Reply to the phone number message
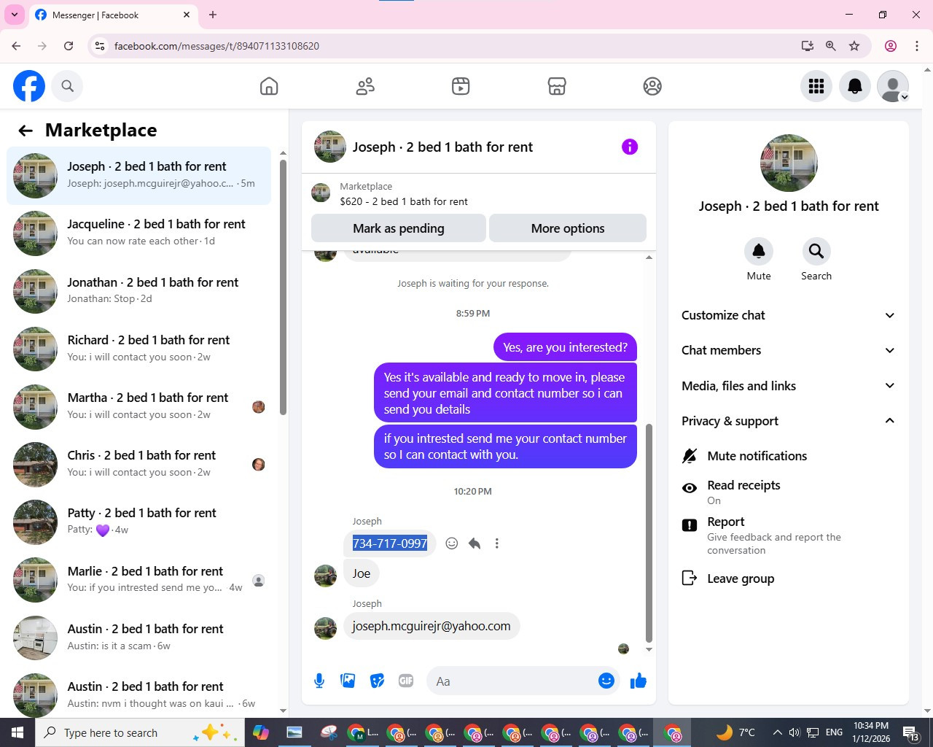 475,543
